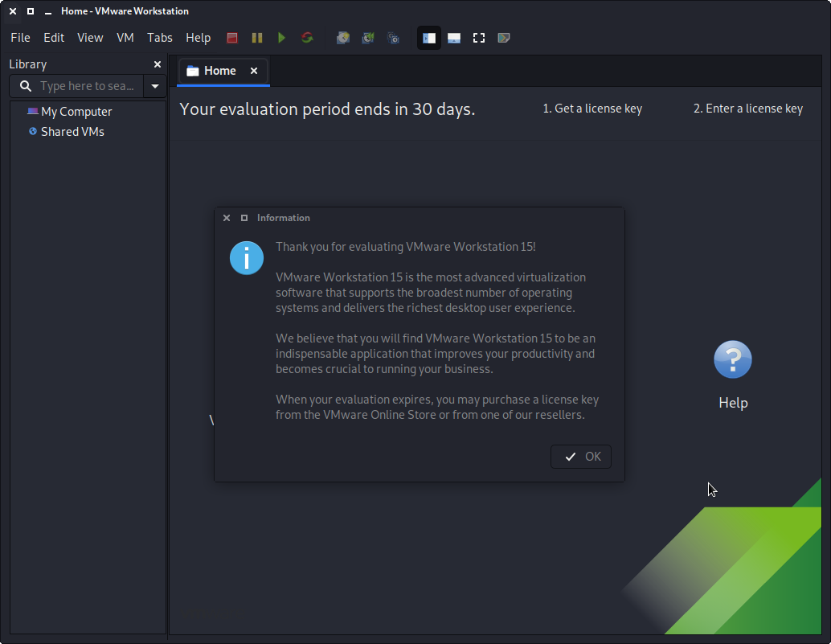Click the 'Get a license key' link

[x=592, y=109]
